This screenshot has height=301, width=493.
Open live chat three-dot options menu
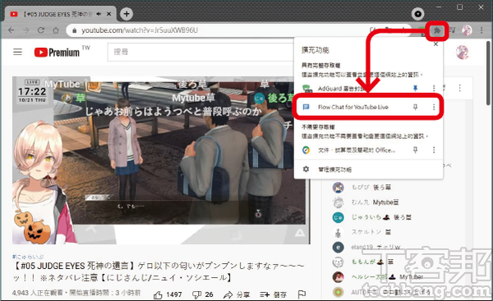point(459,88)
